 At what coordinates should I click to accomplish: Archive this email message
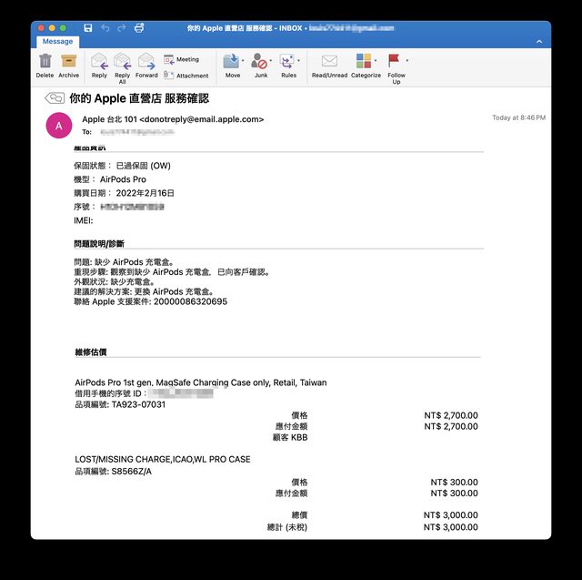point(68,62)
